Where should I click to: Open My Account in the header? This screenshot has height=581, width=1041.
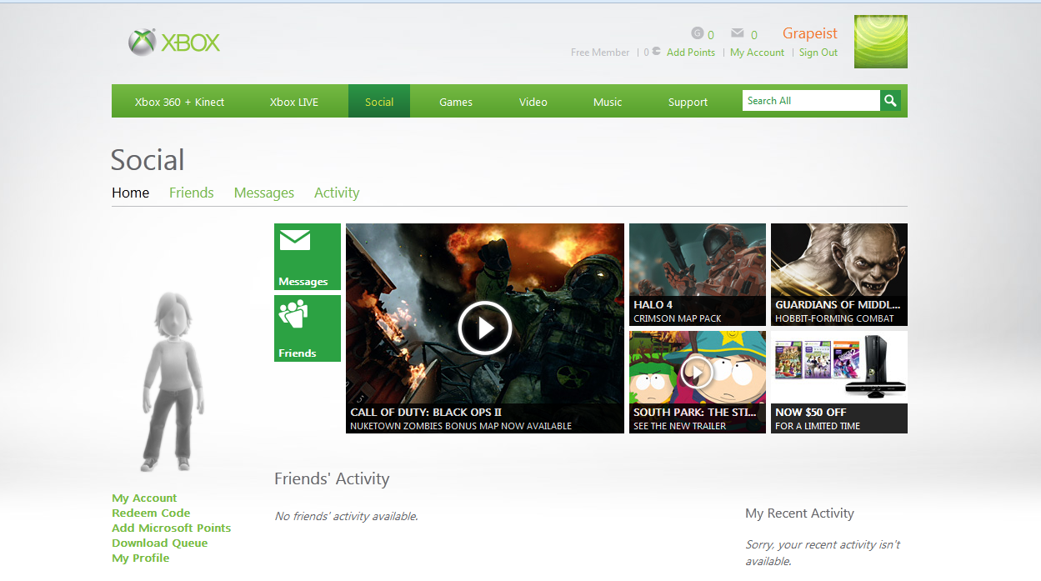click(x=757, y=53)
